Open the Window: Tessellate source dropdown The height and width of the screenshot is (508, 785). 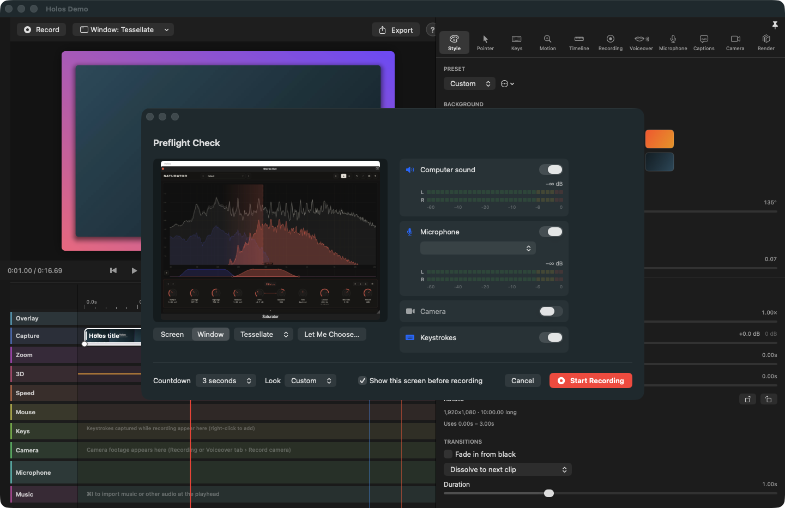coord(123,29)
